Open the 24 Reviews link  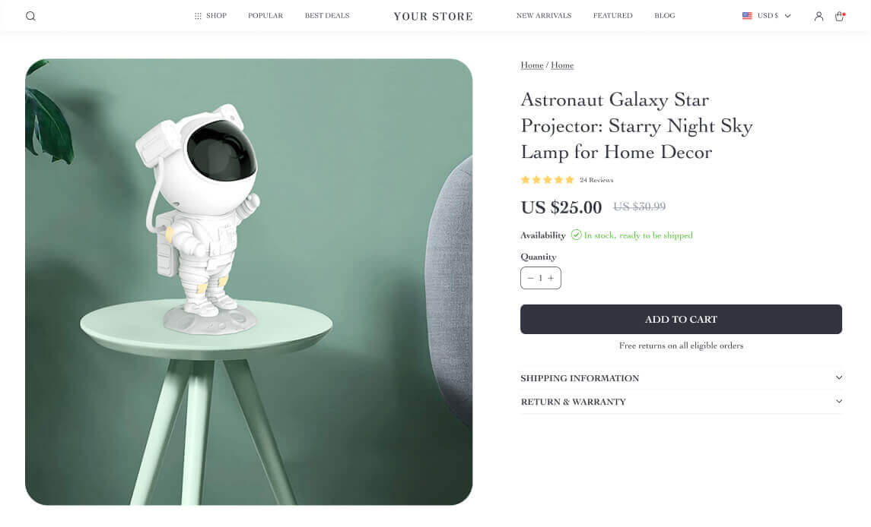tap(596, 180)
